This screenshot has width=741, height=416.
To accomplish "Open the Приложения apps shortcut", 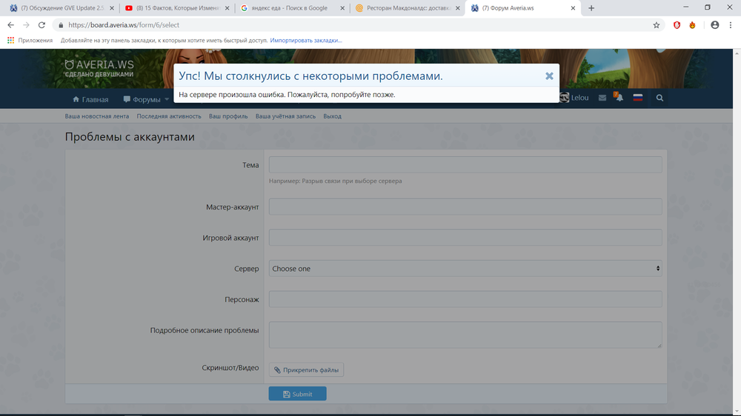I will coord(30,40).
